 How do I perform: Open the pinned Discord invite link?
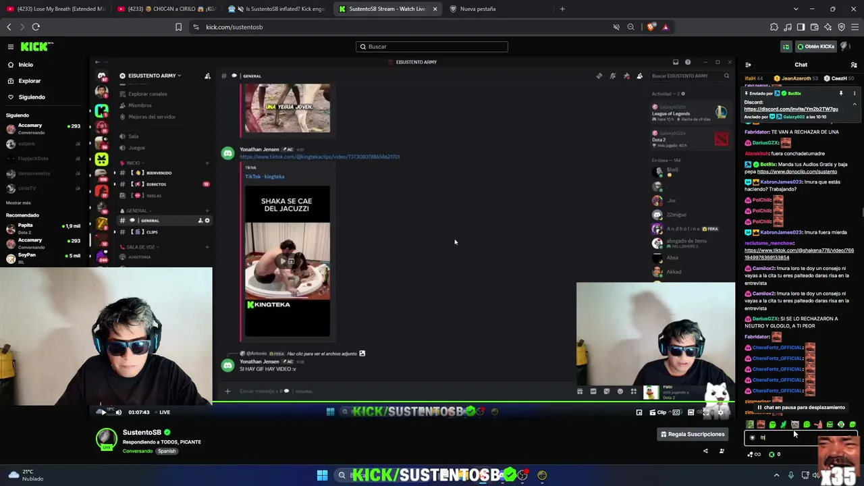[790, 109]
